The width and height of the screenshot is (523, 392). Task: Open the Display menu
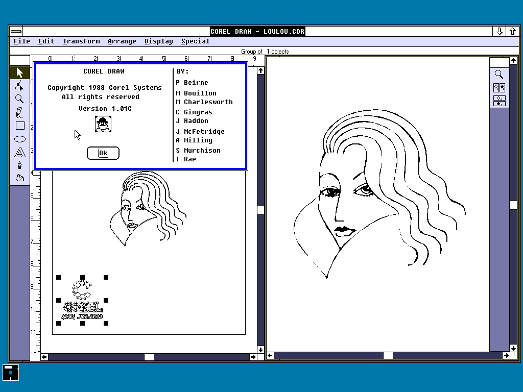[158, 41]
